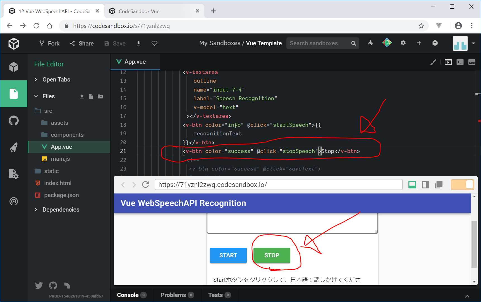Open the Problems tab
Image resolution: width=481 pixels, height=302 pixels.
click(x=177, y=295)
